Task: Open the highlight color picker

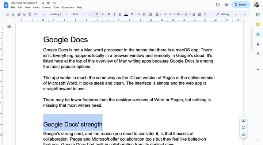Action: pos(132,14)
